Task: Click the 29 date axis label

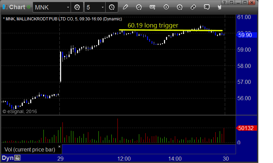Action: [x=60, y=159]
